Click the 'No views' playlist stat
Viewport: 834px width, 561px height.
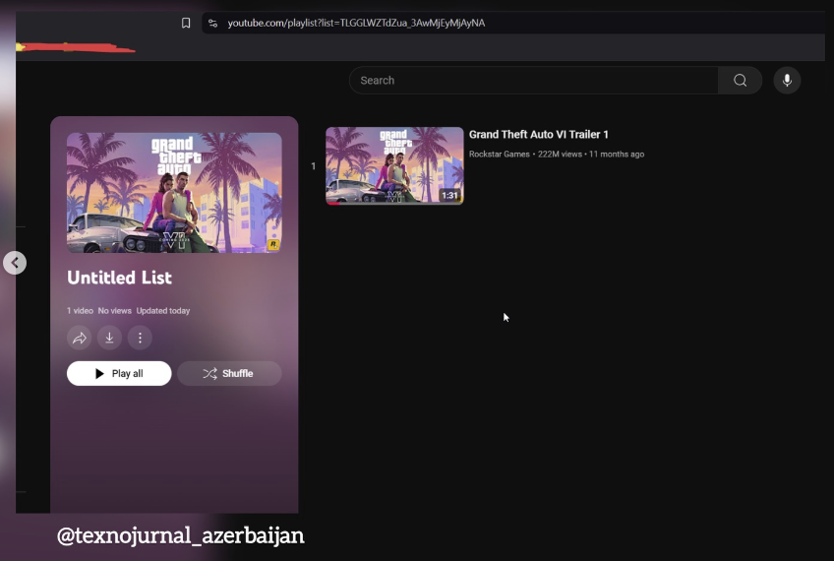pos(114,311)
